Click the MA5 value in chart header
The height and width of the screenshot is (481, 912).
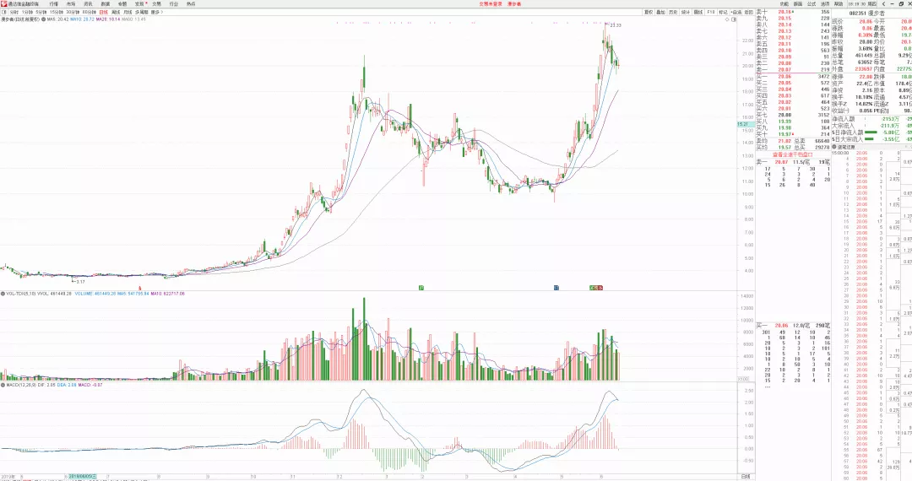pos(58,19)
